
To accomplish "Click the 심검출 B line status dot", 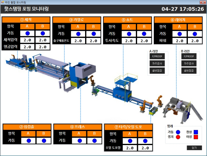I will click(44, 140).
